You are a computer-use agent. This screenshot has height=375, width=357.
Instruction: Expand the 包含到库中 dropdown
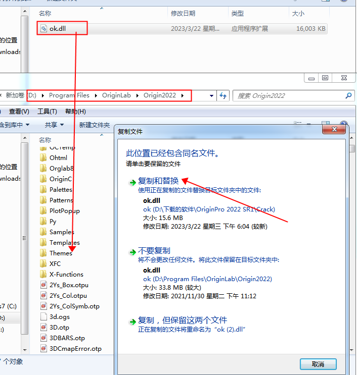pyautogui.click(x=15, y=125)
